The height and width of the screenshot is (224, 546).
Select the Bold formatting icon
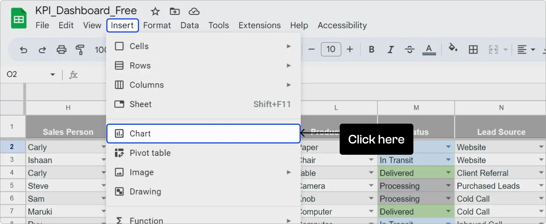click(x=371, y=49)
